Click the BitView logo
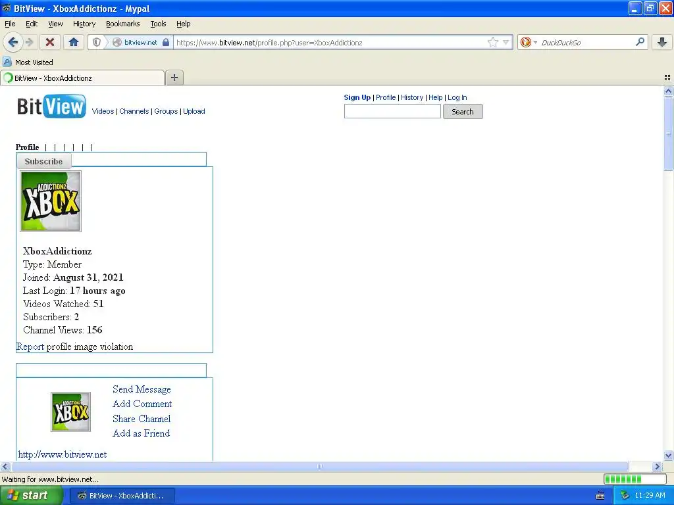 tap(51, 106)
